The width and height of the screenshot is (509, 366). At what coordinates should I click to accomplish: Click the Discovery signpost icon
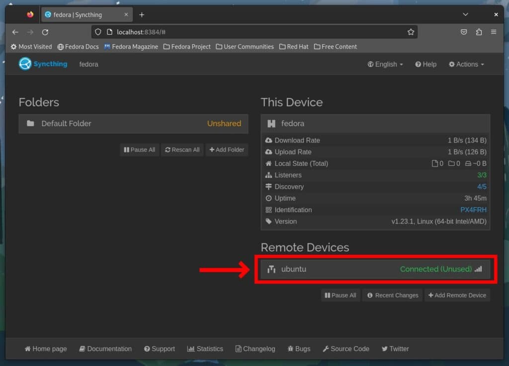click(x=268, y=186)
